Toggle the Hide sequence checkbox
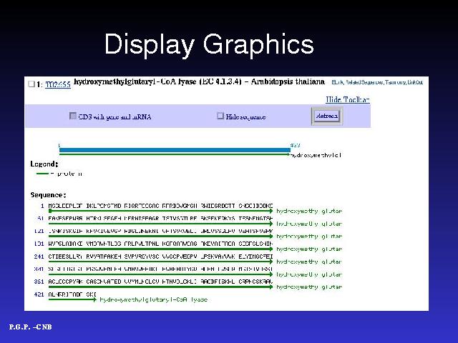 click(x=220, y=116)
